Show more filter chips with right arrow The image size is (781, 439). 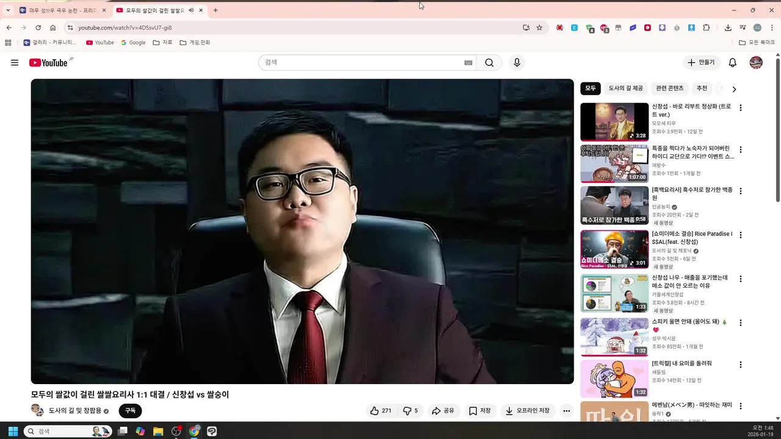click(x=734, y=89)
